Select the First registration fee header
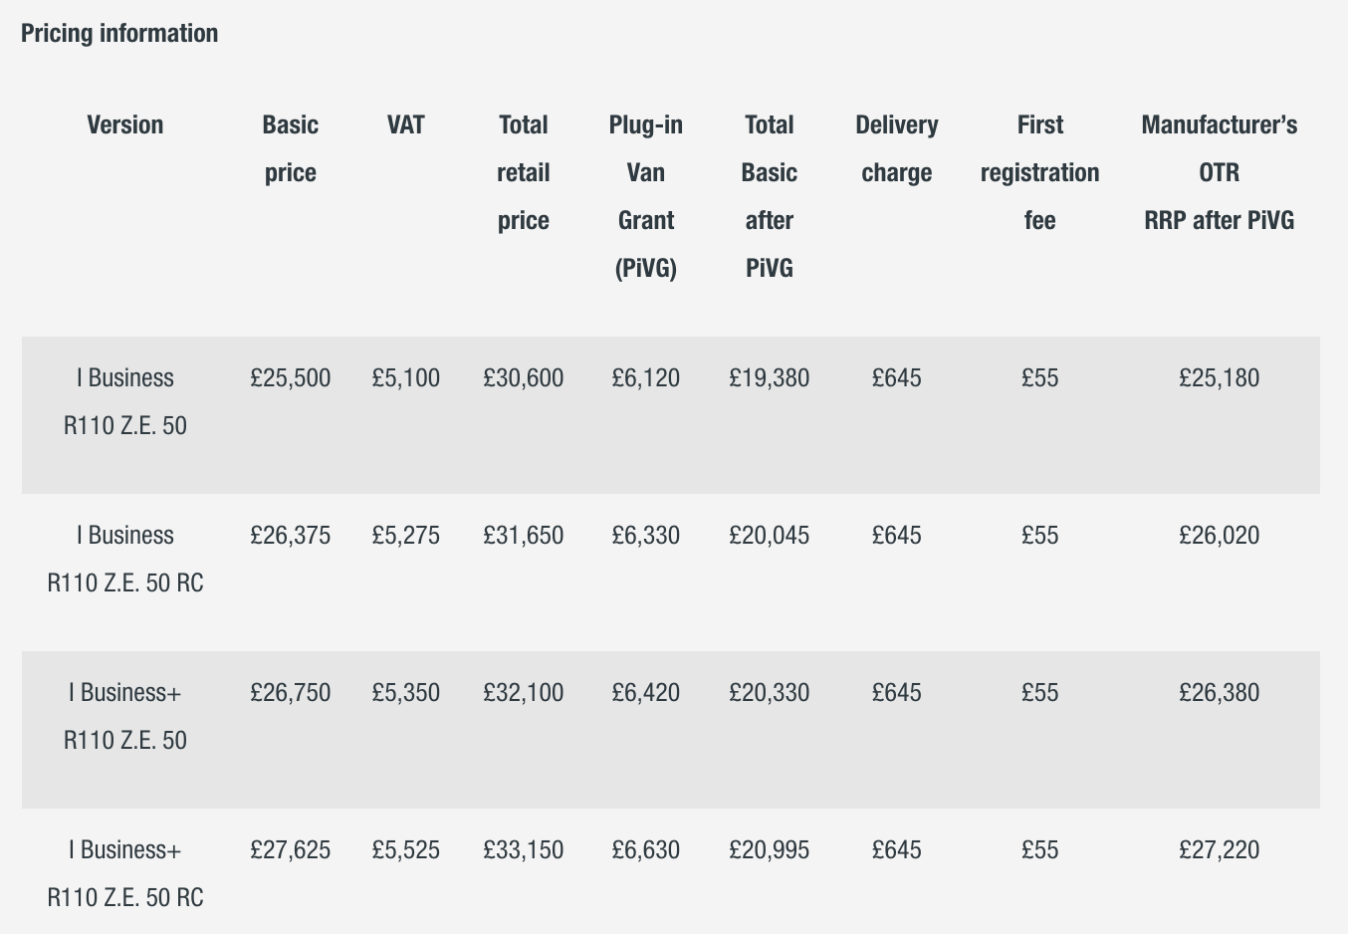 [1039, 172]
